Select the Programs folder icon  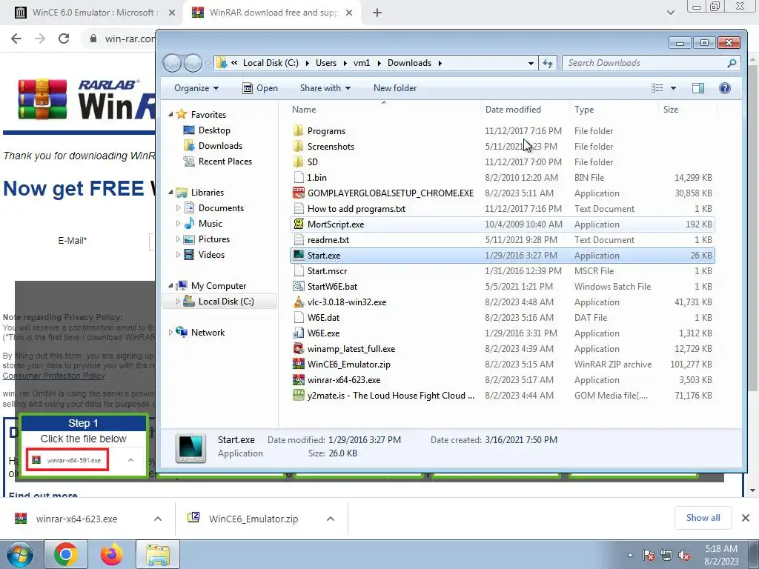[299, 130]
